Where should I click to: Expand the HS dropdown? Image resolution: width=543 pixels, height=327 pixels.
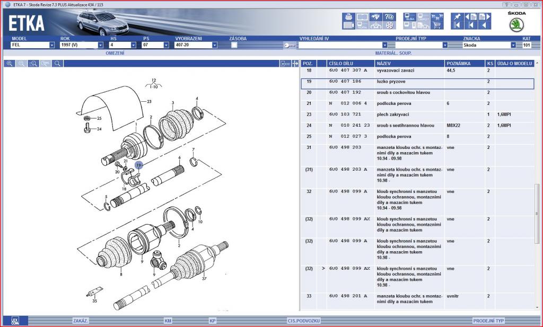133,45
